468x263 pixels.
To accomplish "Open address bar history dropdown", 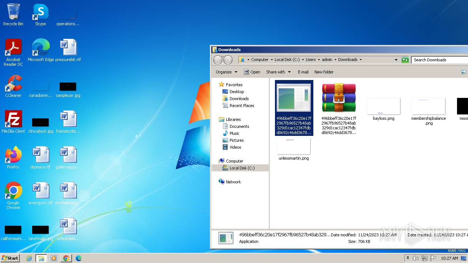I will coord(396,60).
